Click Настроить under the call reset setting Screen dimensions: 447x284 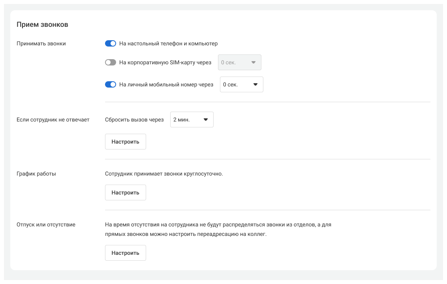(x=125, y=142)
